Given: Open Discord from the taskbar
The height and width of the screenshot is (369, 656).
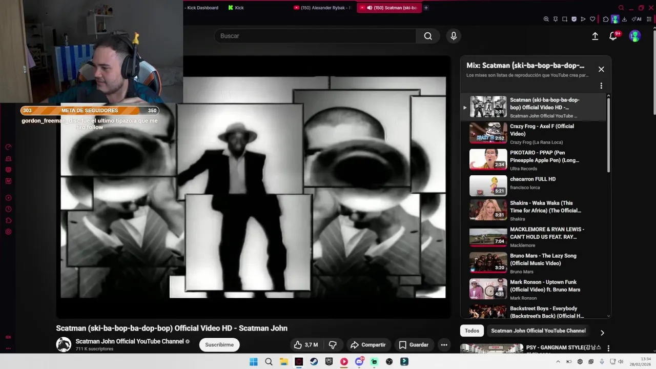Looking at the screenshot, I should [359, 361].
